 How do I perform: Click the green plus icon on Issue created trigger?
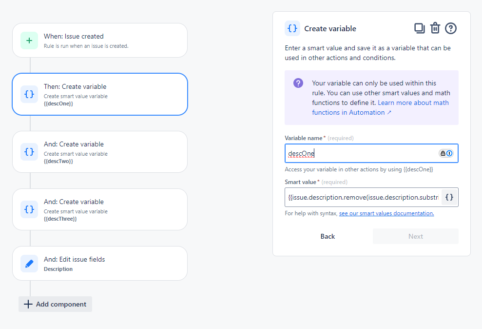[29, 41]
